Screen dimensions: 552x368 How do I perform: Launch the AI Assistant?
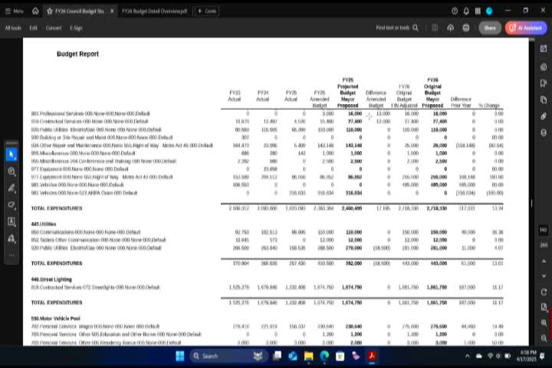[526, 28]
